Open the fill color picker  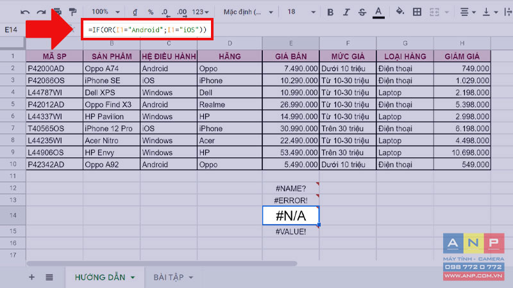[399, 12]
